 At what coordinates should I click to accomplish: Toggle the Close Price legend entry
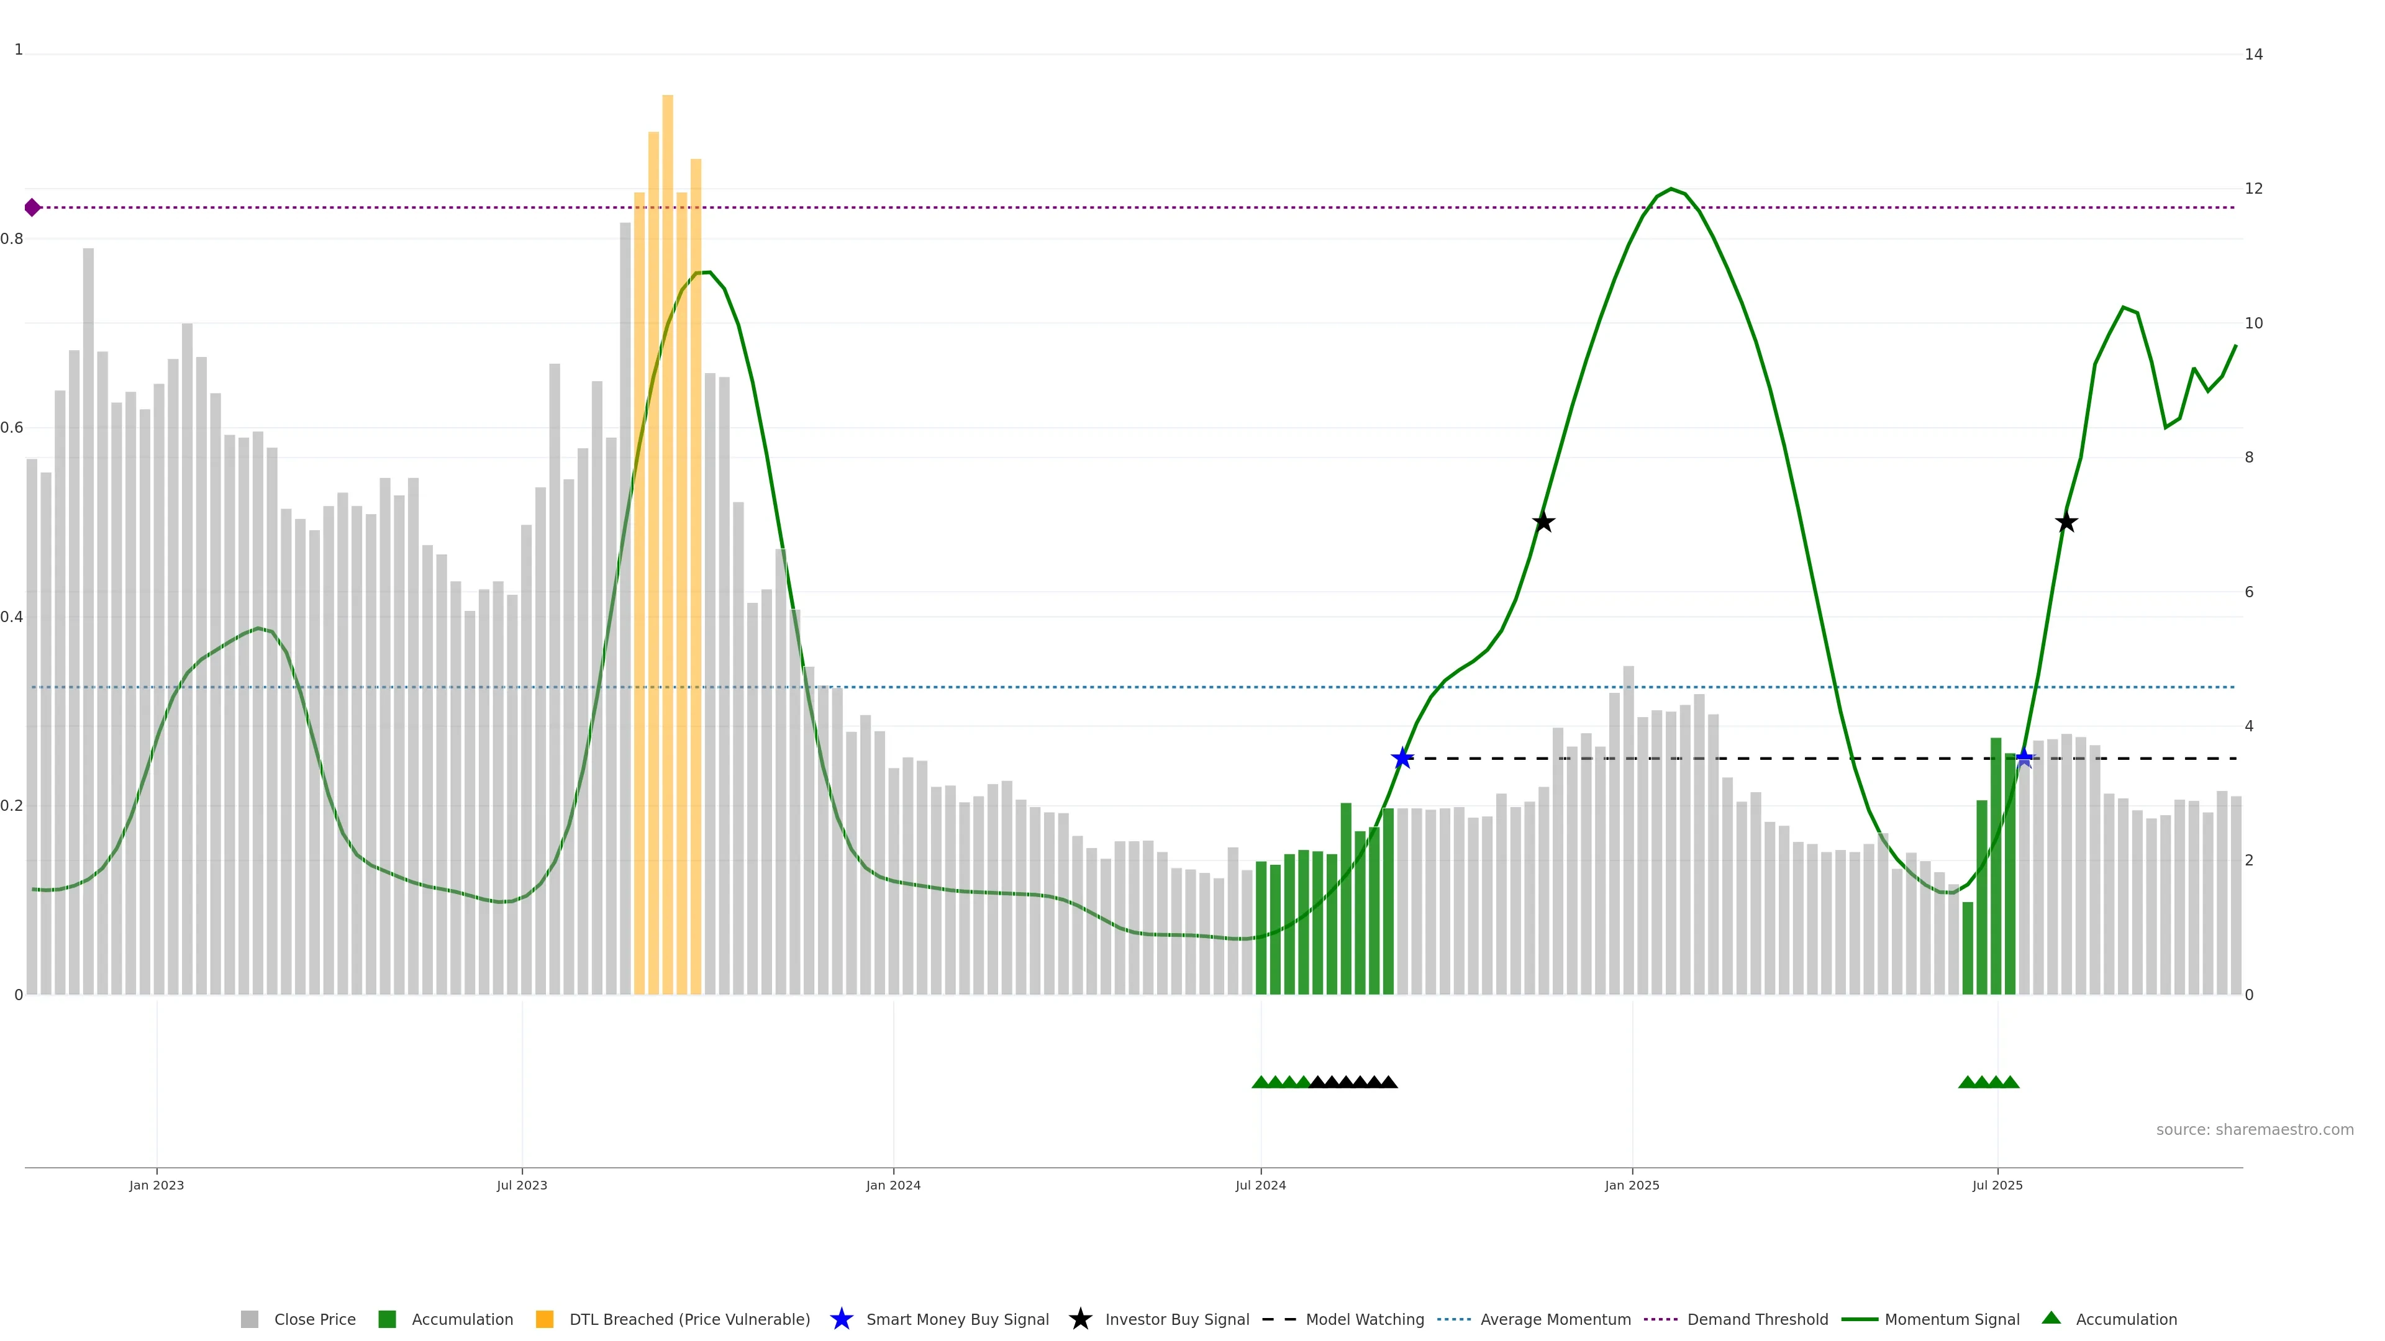pyautogui.click(x=314, y=1319)
